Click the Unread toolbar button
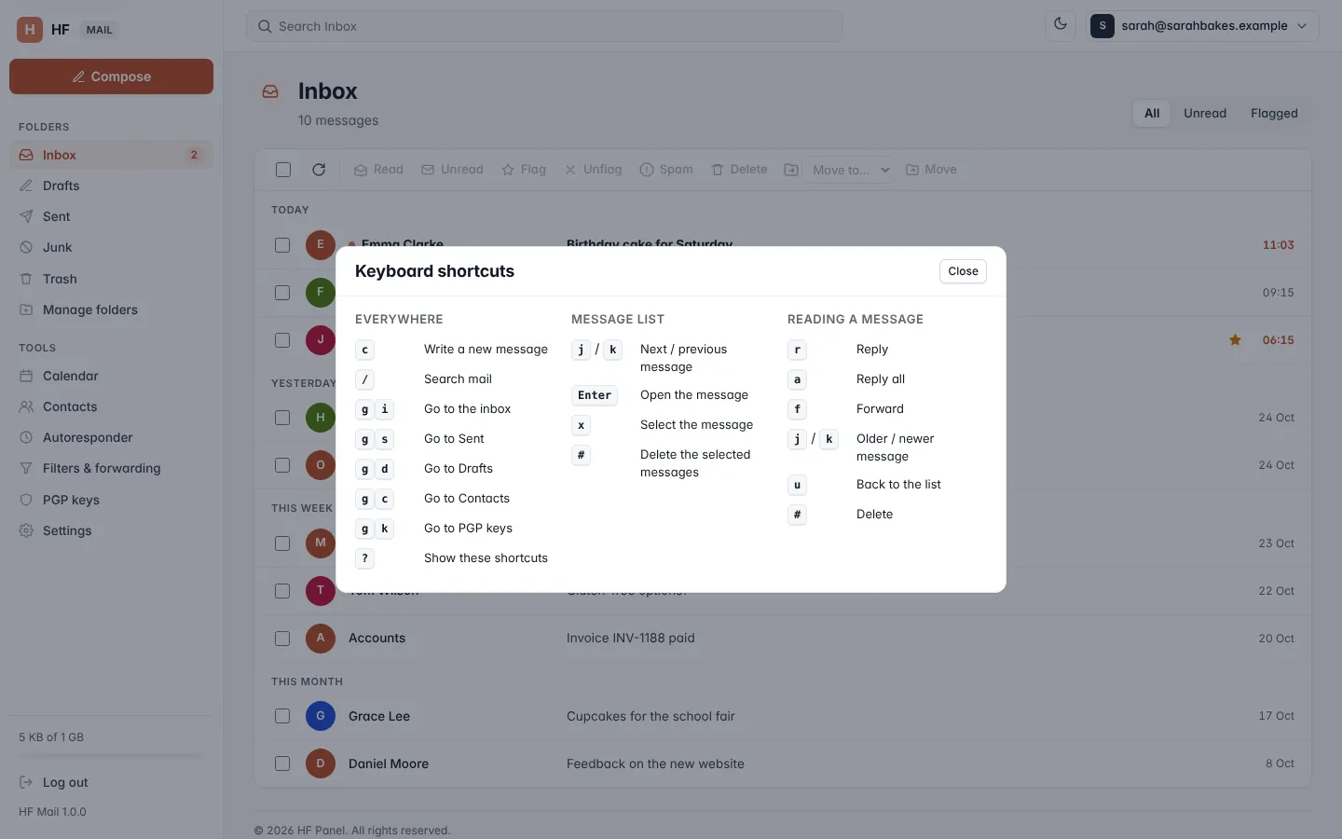 click(452, 170)
